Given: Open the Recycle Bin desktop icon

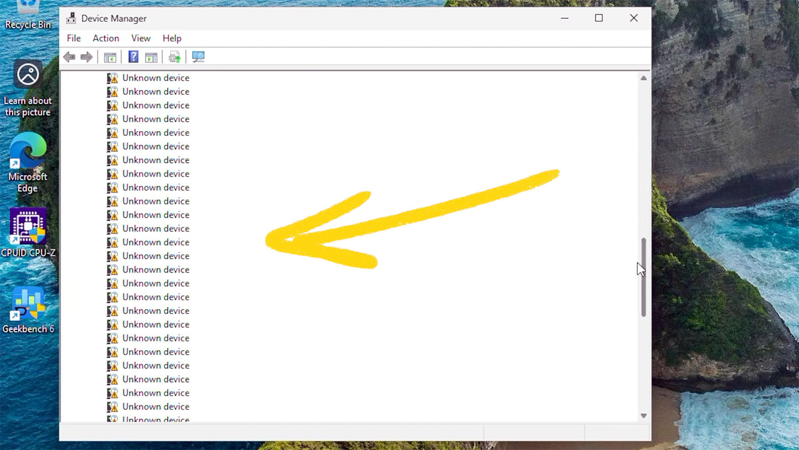Looking at the screenshot, I should pyautogui.click(x=28, y=15).
